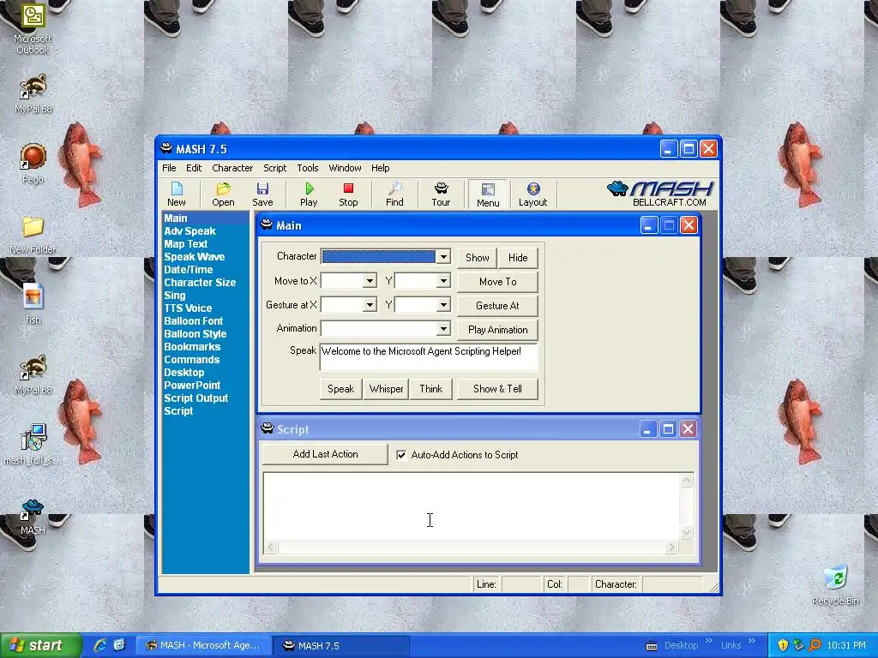Open Microsoft Outlook desktop icon

(x=33, y=29)
